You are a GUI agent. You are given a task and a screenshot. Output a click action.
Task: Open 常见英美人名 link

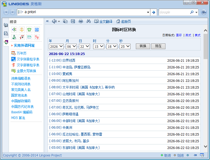(x=21, y=90)
